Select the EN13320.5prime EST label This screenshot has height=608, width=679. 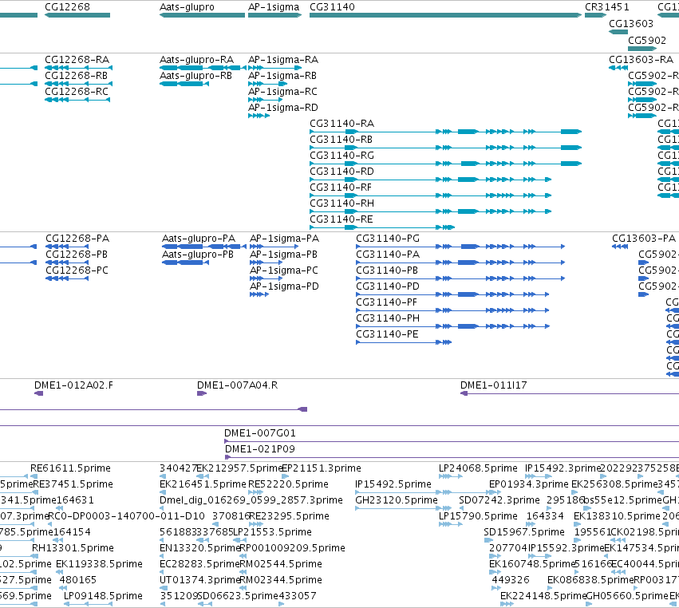pos(200,548)
